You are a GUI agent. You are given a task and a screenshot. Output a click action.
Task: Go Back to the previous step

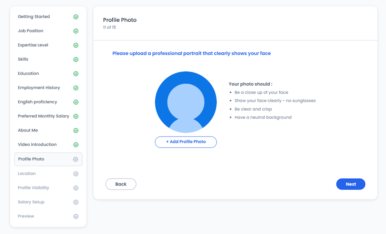(x=121, y=184)
